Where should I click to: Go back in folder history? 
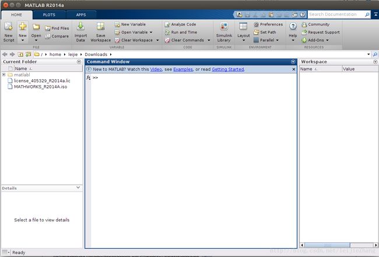point(5,54)
